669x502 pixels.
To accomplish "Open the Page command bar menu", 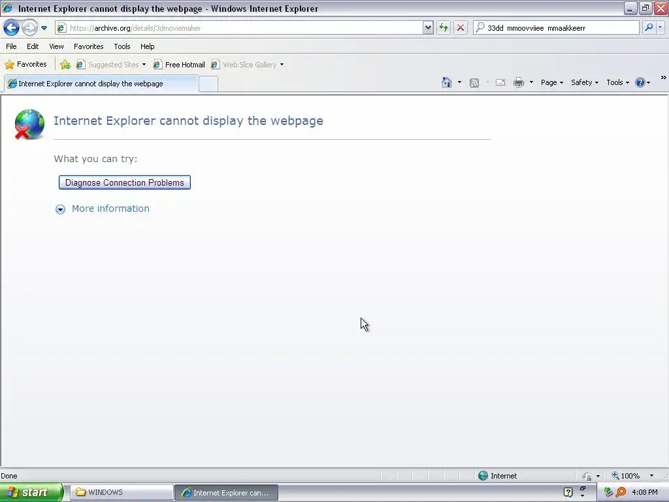I will (x=551, y=82).
